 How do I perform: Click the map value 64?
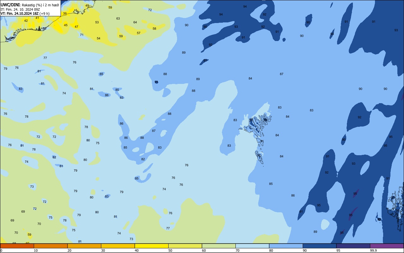[135, 22]
